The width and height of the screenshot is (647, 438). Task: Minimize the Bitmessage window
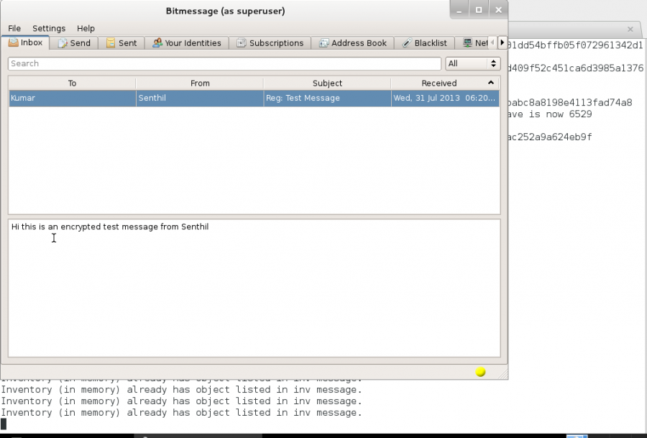click(459, 10)
